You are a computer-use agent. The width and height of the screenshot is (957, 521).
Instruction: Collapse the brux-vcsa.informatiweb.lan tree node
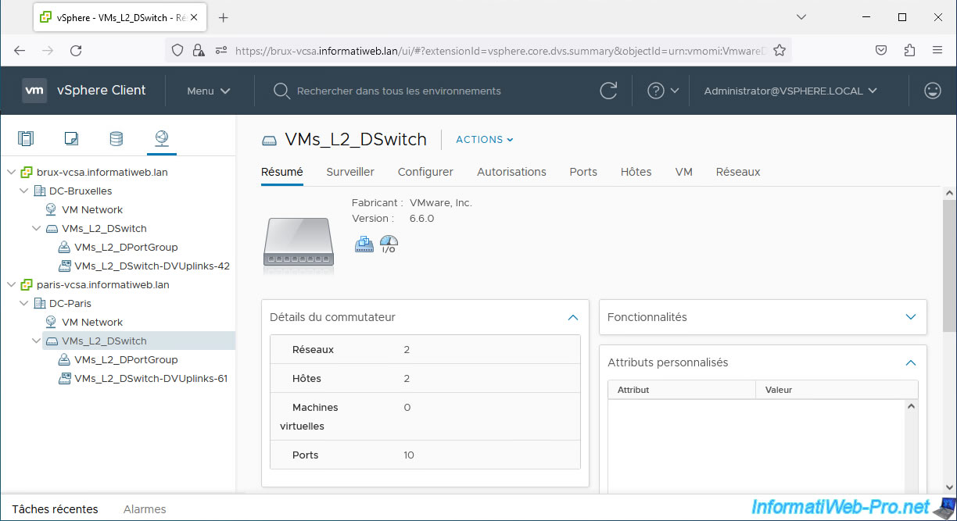point(12,172)
